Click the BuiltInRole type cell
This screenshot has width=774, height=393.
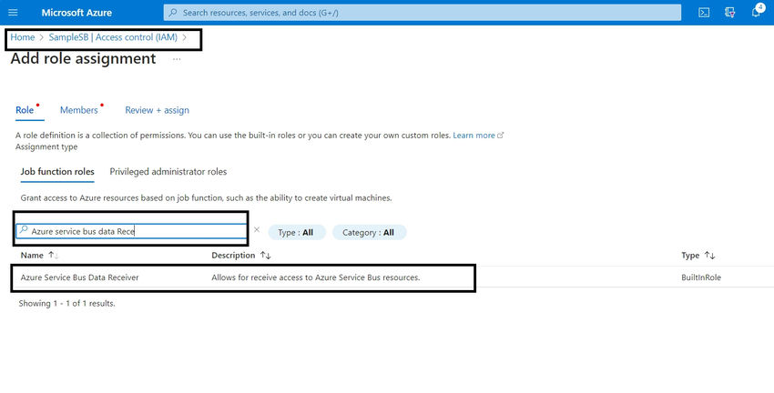(701, 277)
